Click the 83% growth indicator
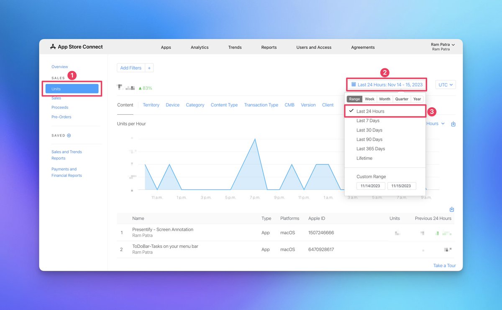 pos(145,88)
